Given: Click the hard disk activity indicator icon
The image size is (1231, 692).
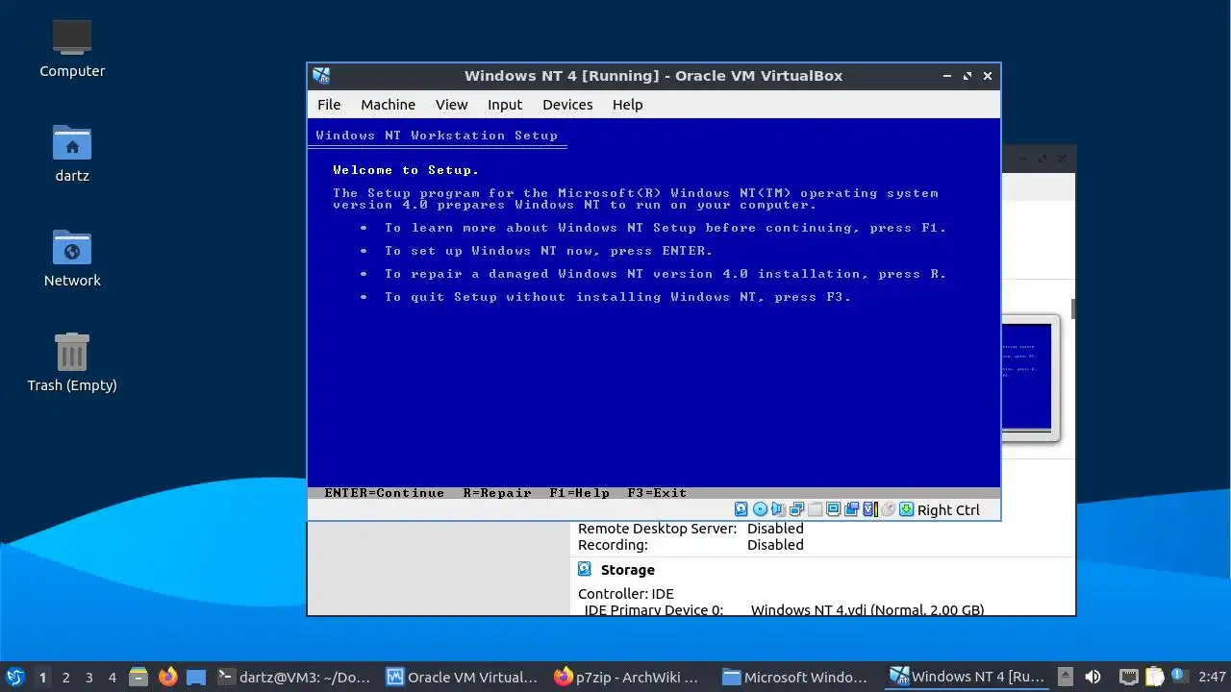Looking at the screenshot, I should coord(741,509).
